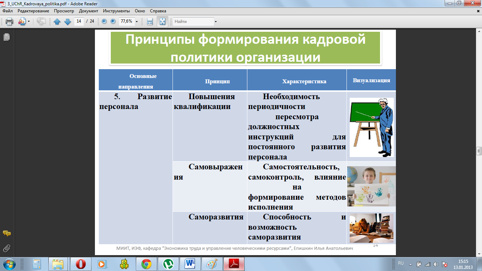Toggle the fit one full page icon
Screen dimensions: 482x271
162,22
